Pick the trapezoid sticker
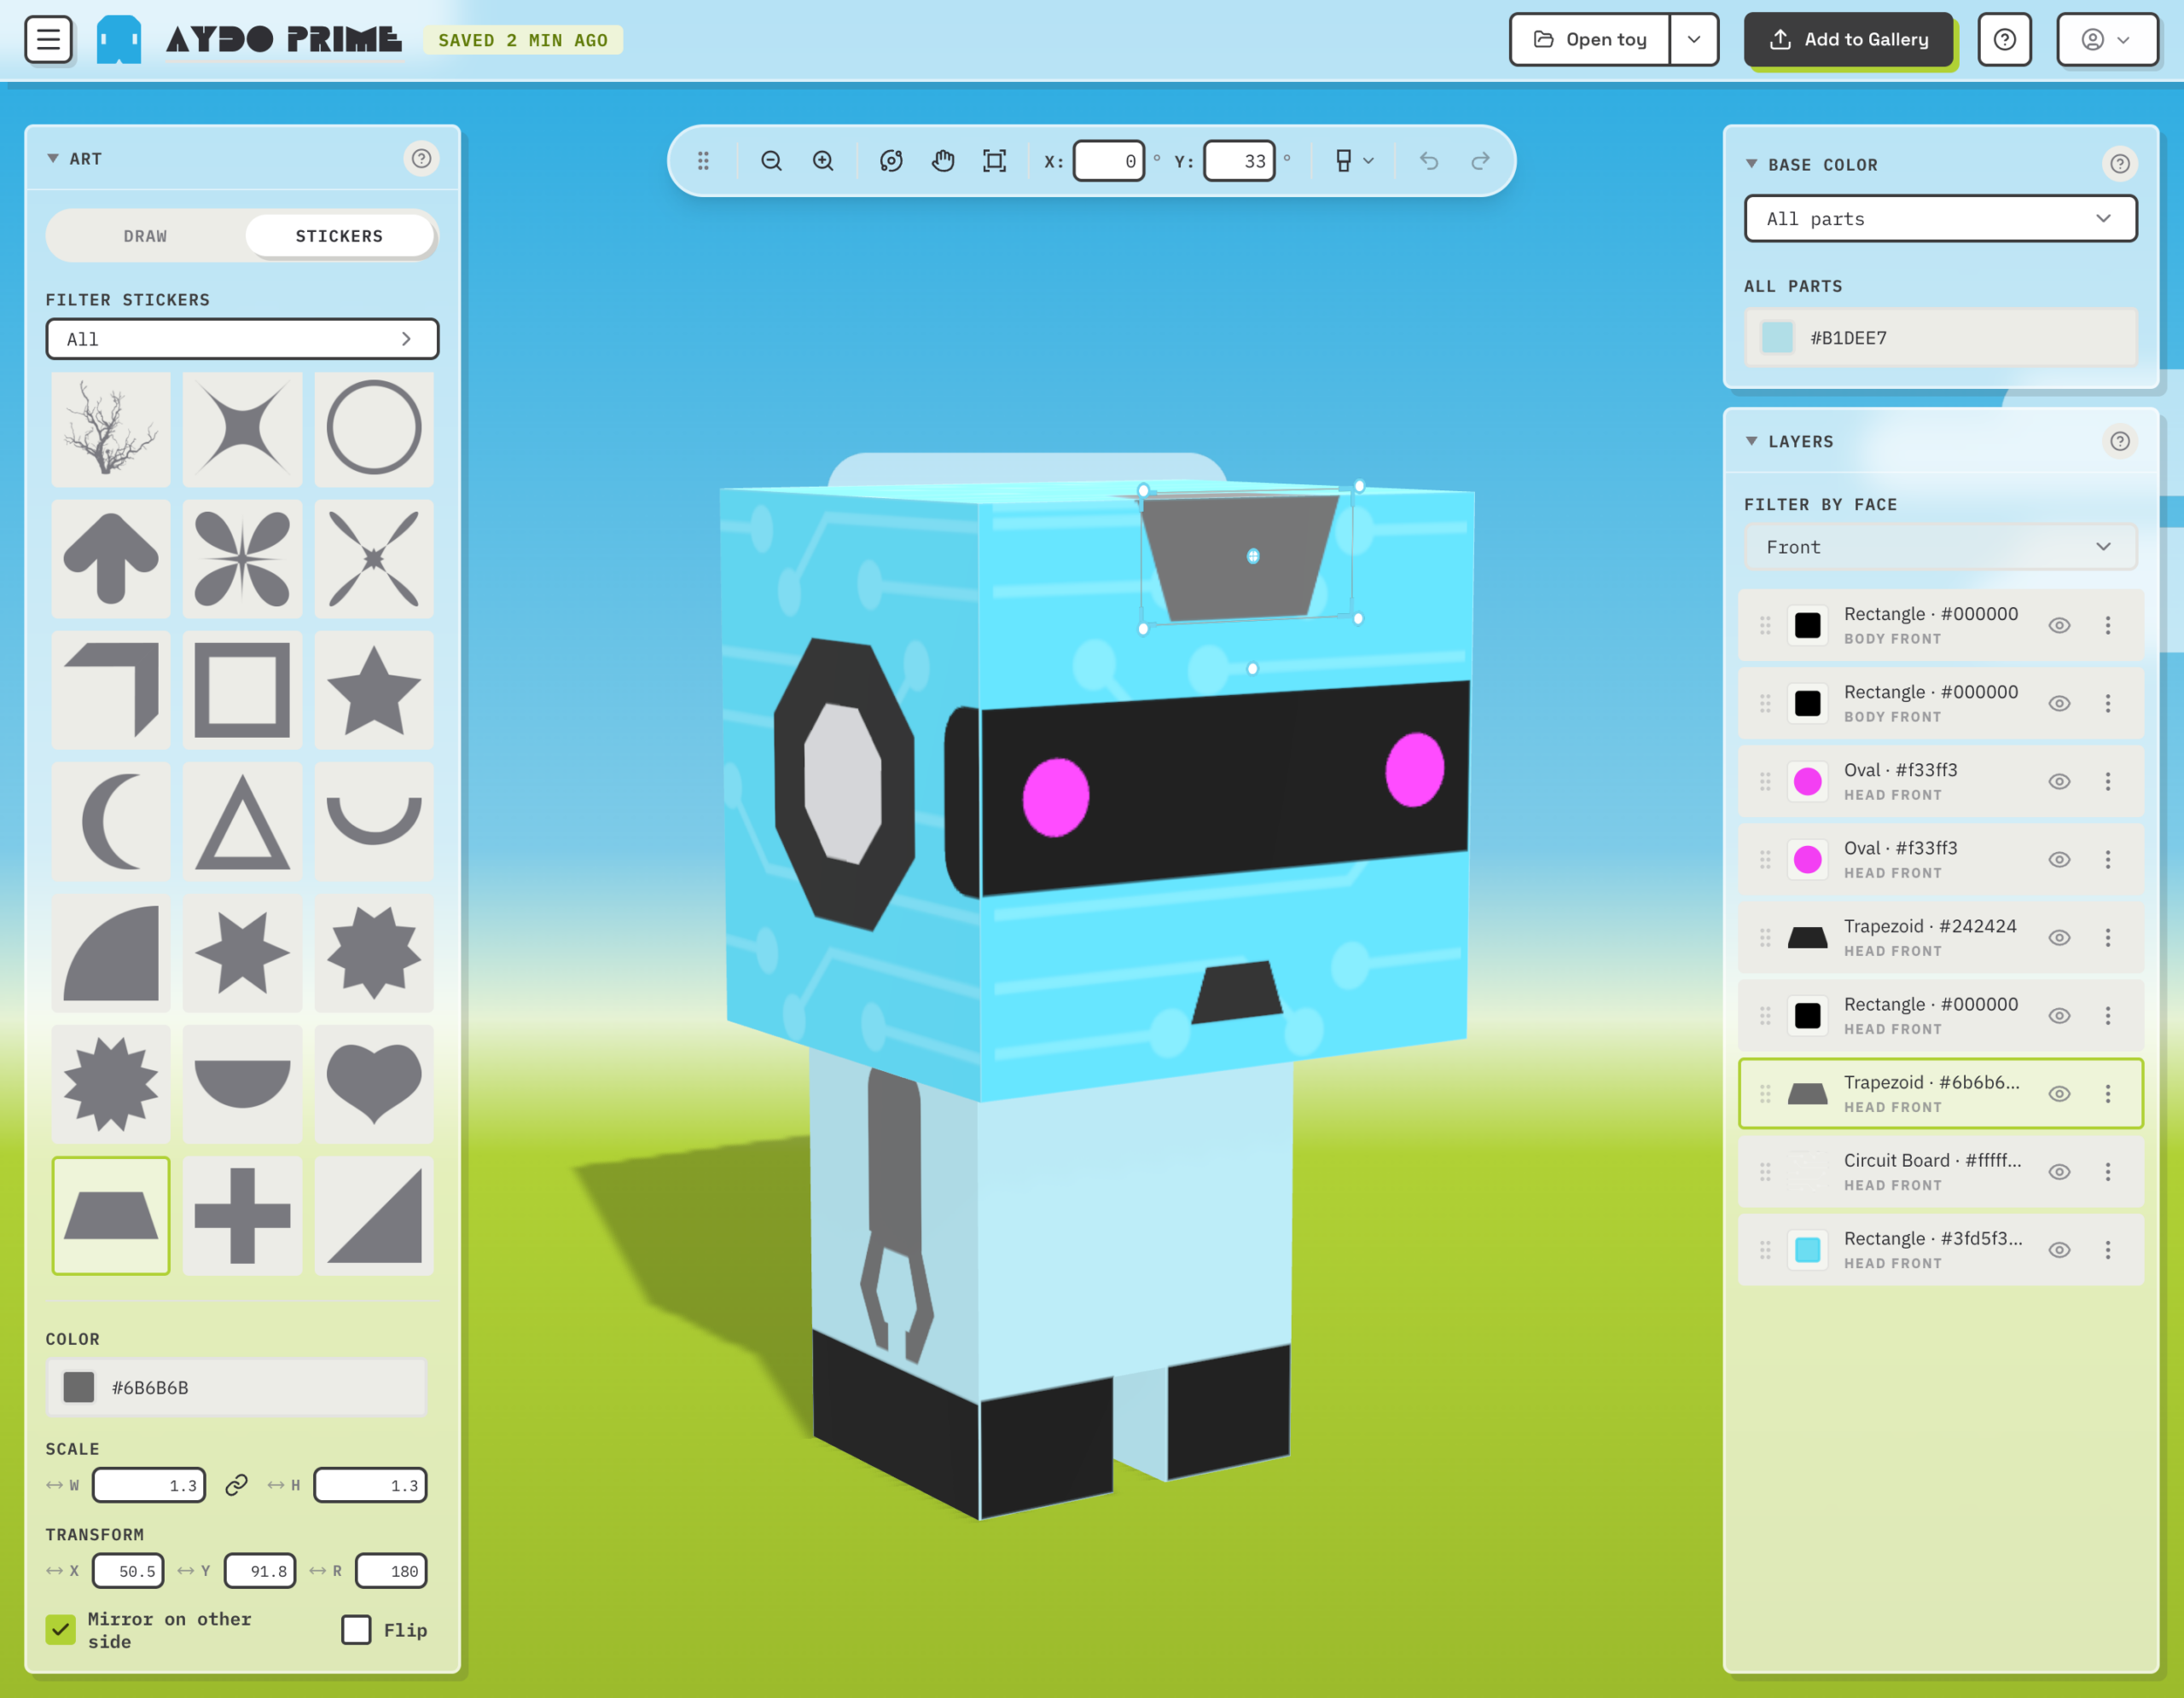2184x1698 pixels. coord(111,1216)
